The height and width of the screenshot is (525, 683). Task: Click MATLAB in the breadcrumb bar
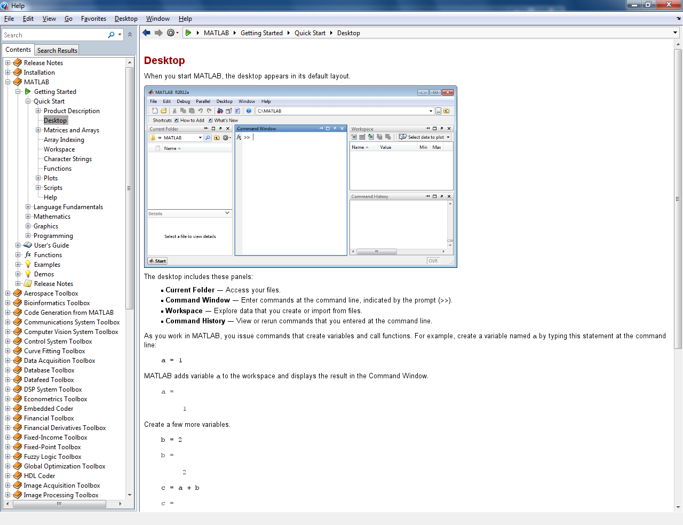pyautogui.click(x=216, y=33)
